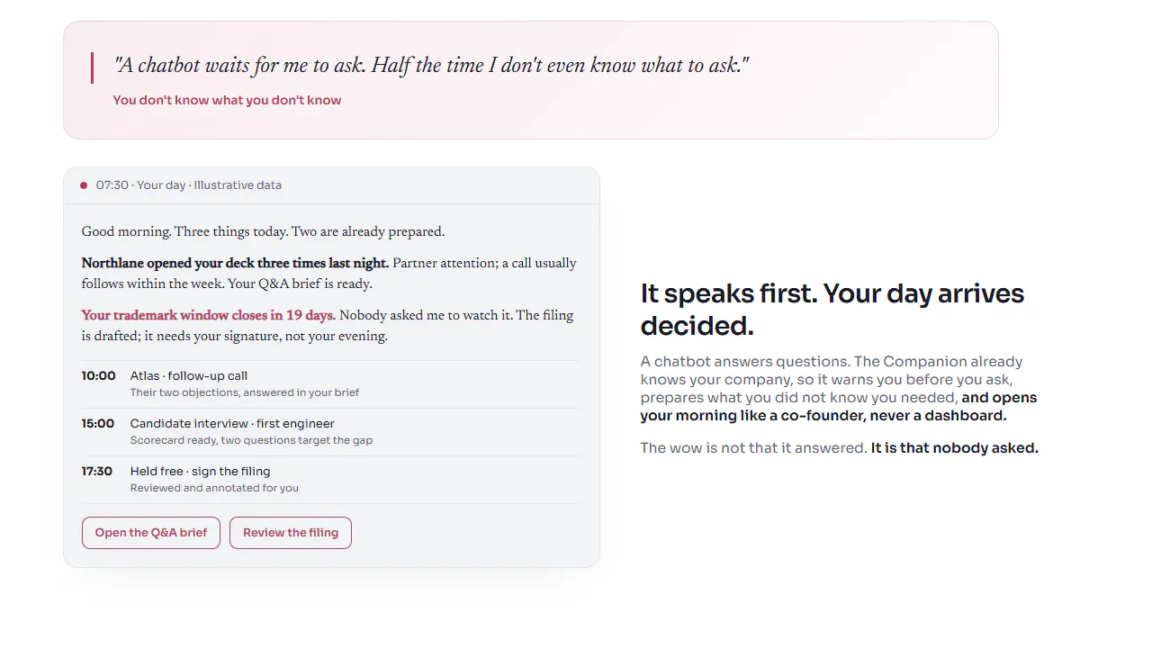Click the red status dot beside 07:30
1161x649 pixels.
tap(84, 185)
